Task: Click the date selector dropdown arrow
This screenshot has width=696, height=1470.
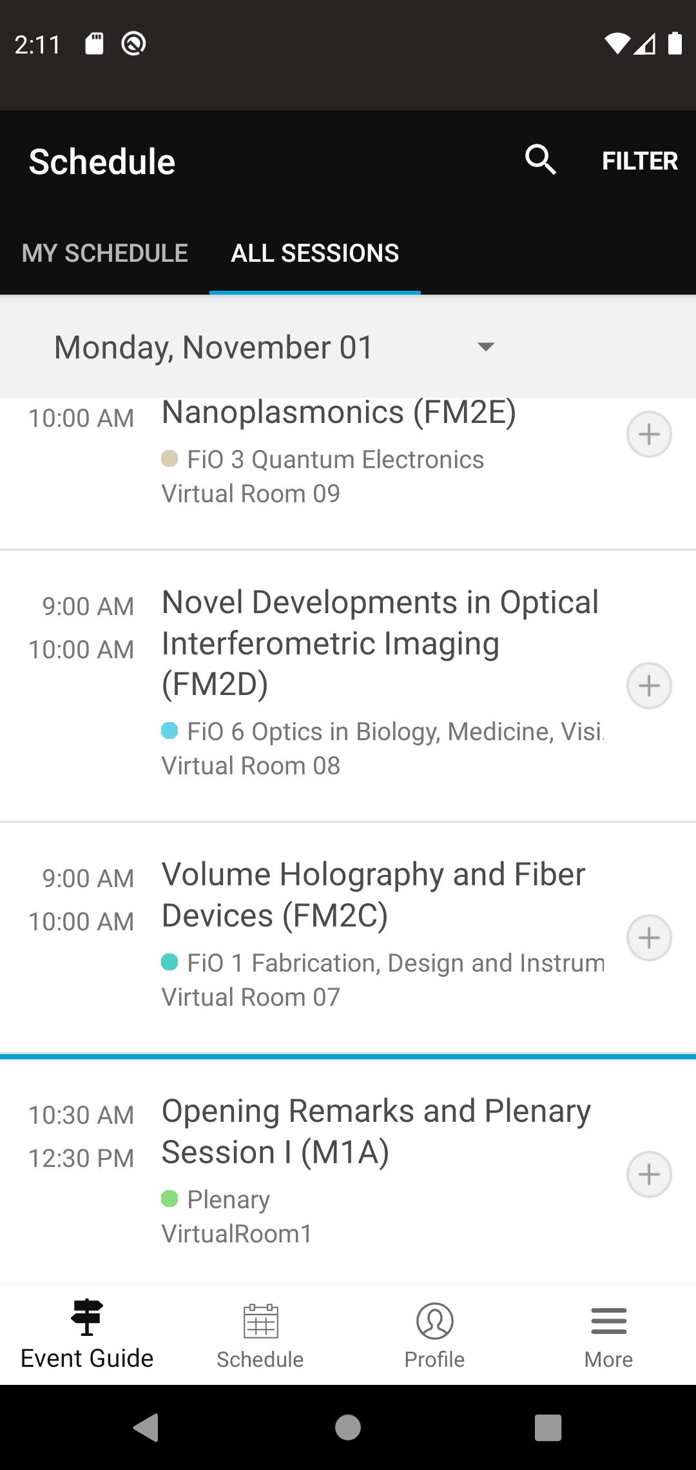Action: 485,347
